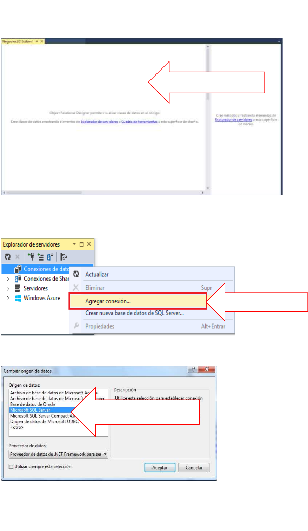Open the Proveedor de datos dropdown
308x531 pixels.
(59, 454)
